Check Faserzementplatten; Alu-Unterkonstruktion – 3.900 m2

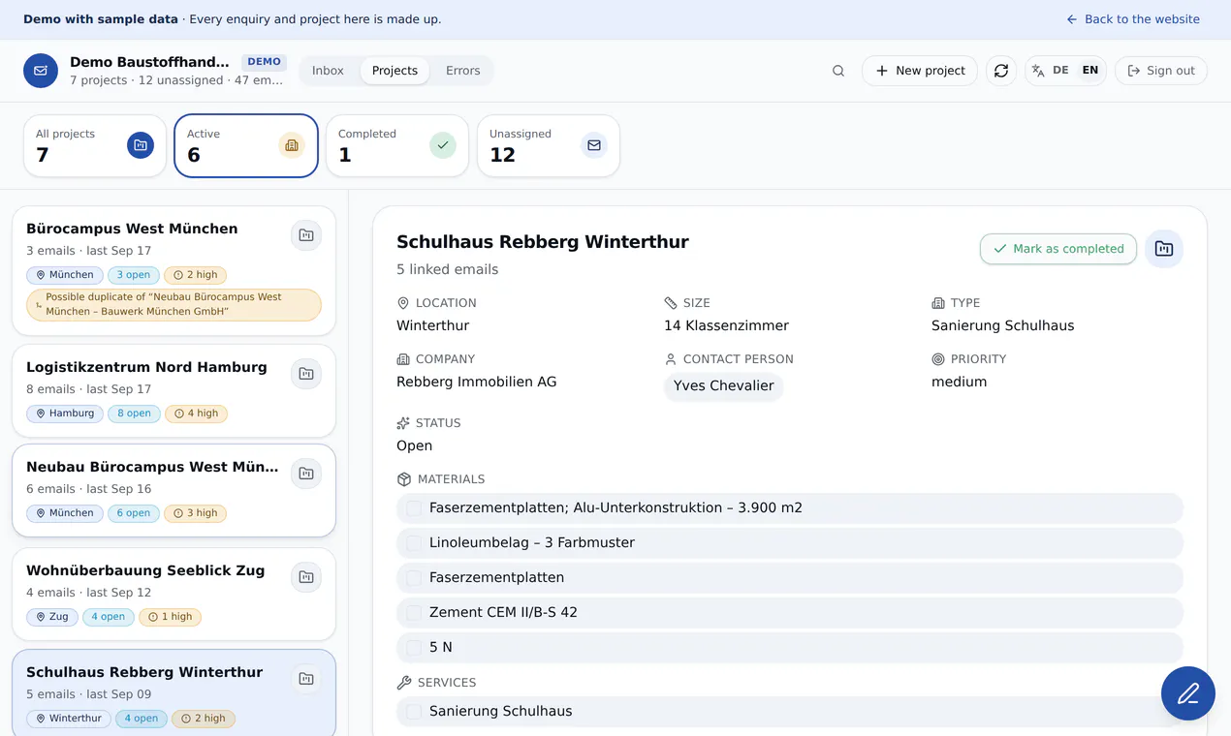[x=414, y=508]
